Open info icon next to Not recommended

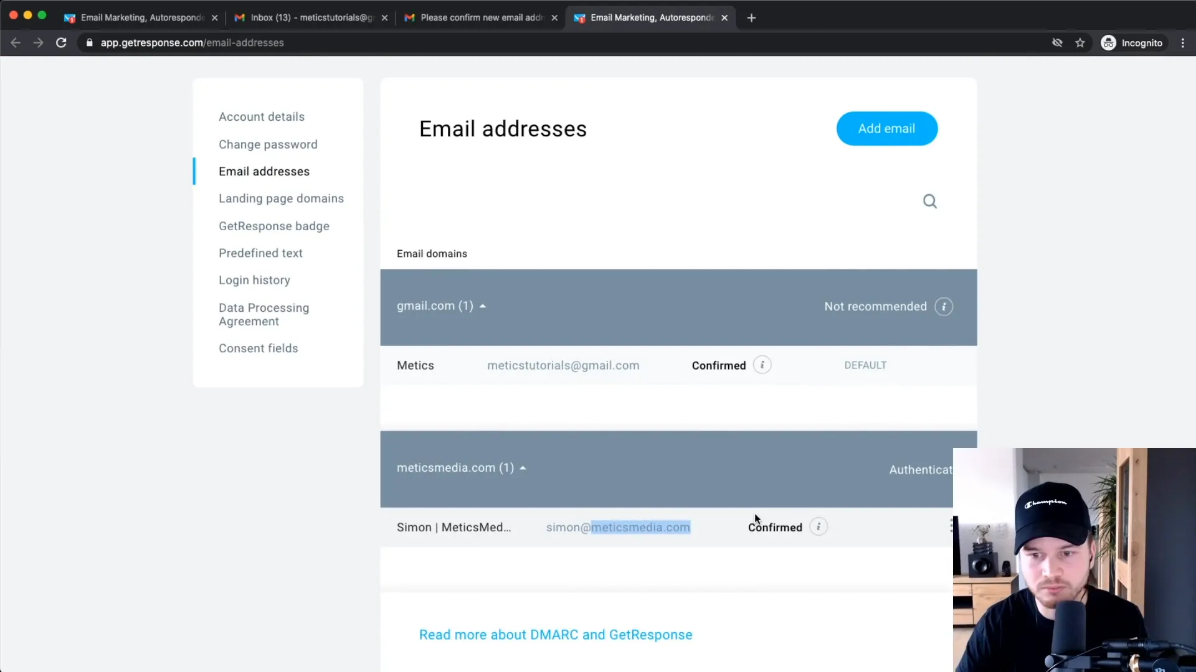coord(944,307)
